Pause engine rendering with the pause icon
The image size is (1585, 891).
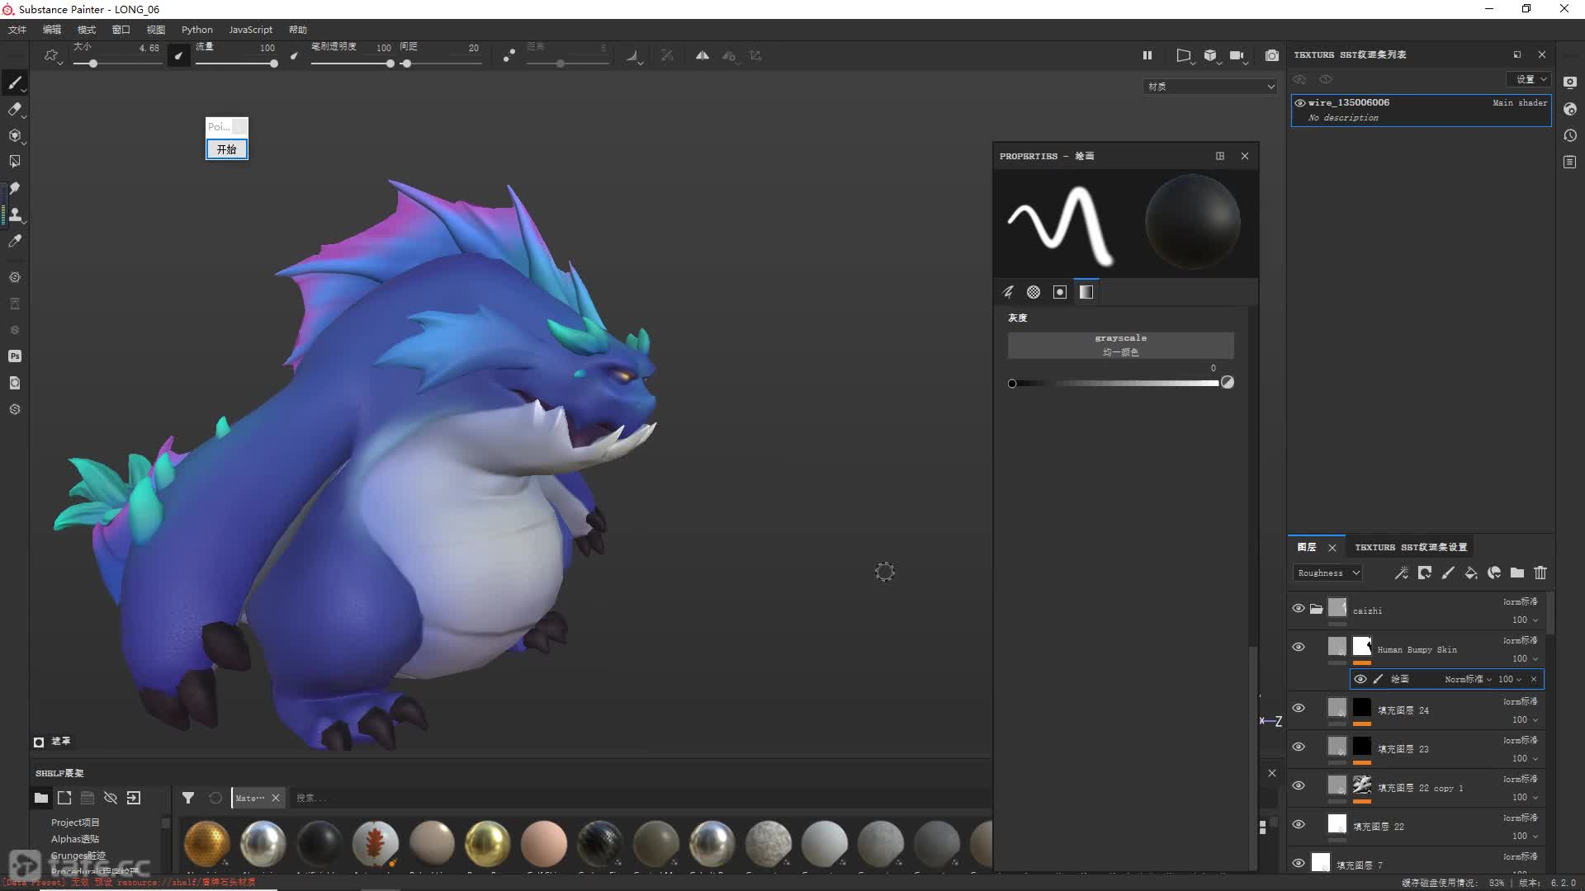coord(1147,55)
